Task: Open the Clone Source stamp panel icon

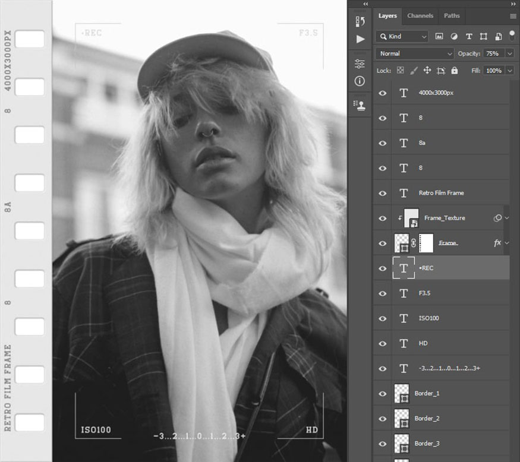Action: click(360, 105)
